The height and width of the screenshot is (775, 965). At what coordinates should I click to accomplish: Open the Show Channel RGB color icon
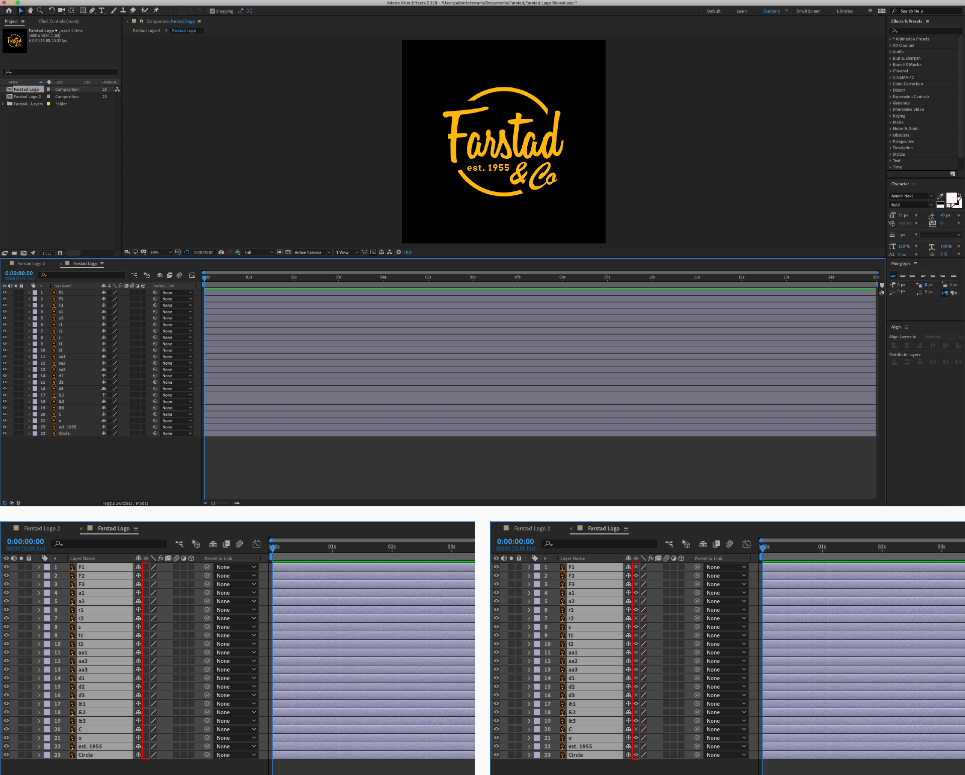(x=238, y=253)
